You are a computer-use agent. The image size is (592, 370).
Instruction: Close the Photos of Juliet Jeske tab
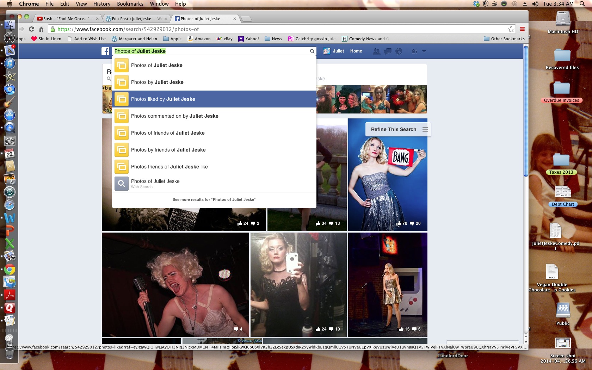point(235,19)
